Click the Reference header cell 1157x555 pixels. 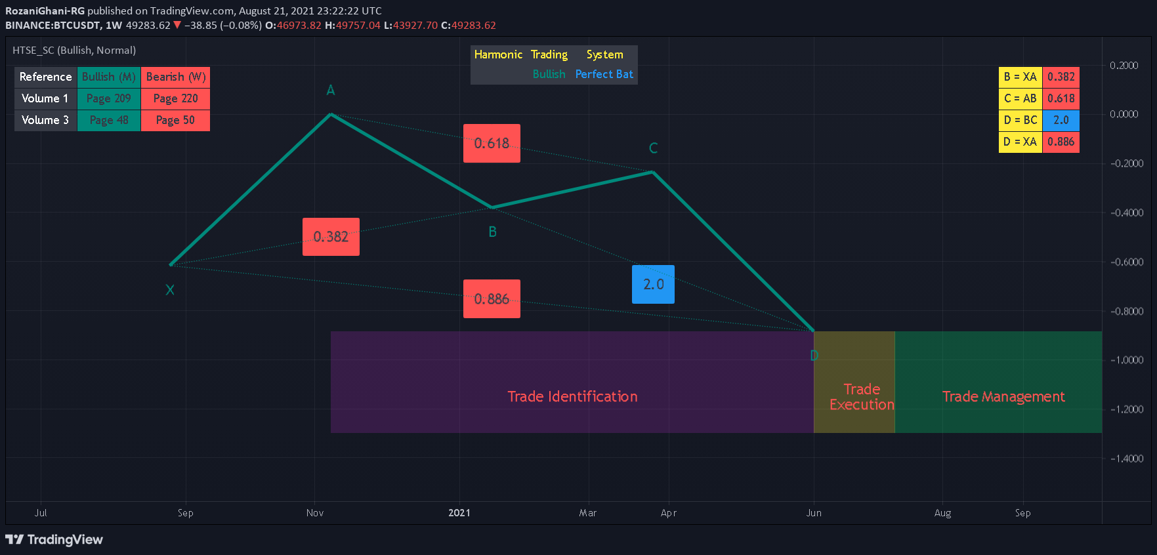[x=46, y=77]
